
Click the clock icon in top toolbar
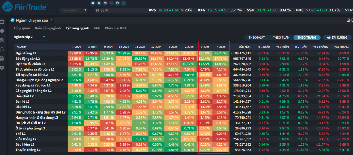coord(118,3)
